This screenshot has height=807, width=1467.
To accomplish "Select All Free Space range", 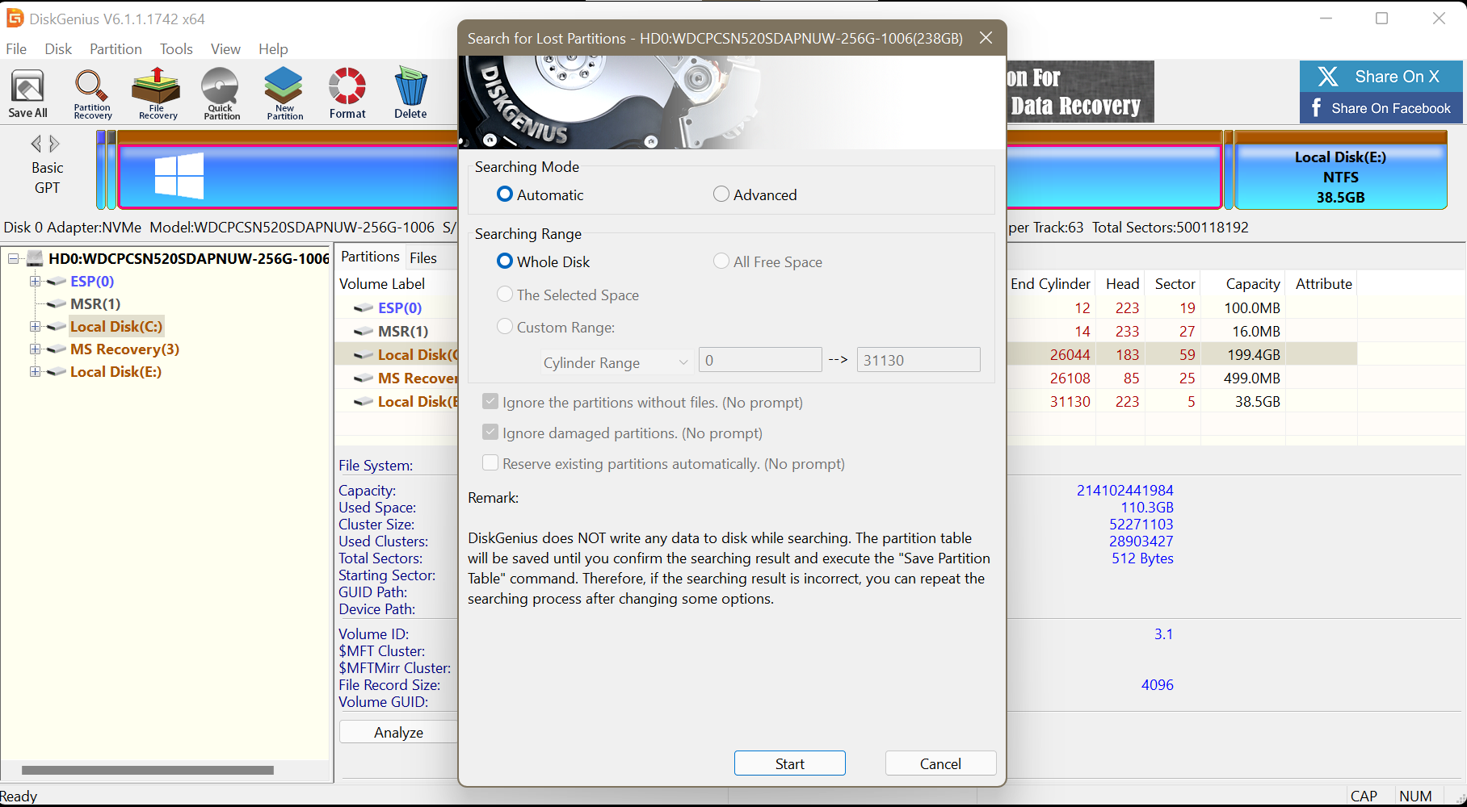I will click(x=721, y=261).
